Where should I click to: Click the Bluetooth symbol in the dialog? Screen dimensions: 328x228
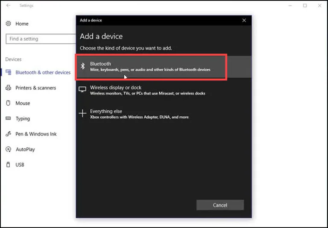tap(83, 66)
